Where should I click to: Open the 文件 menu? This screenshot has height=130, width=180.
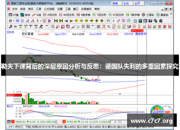click(15, 9)
